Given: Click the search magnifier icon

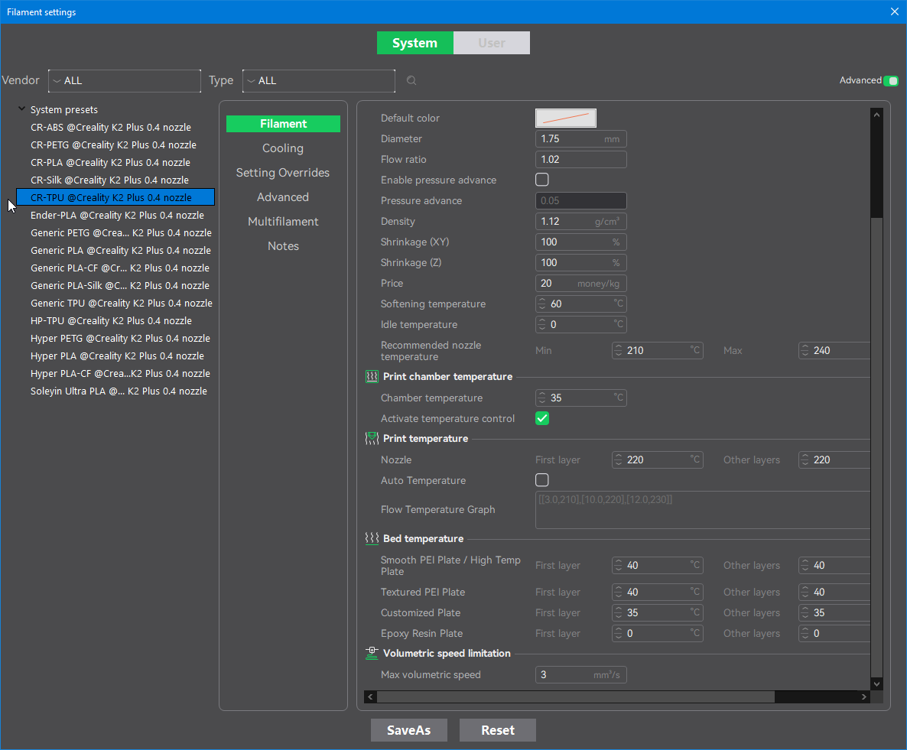Looking at the screenshot, I should [x=411, y=80].
